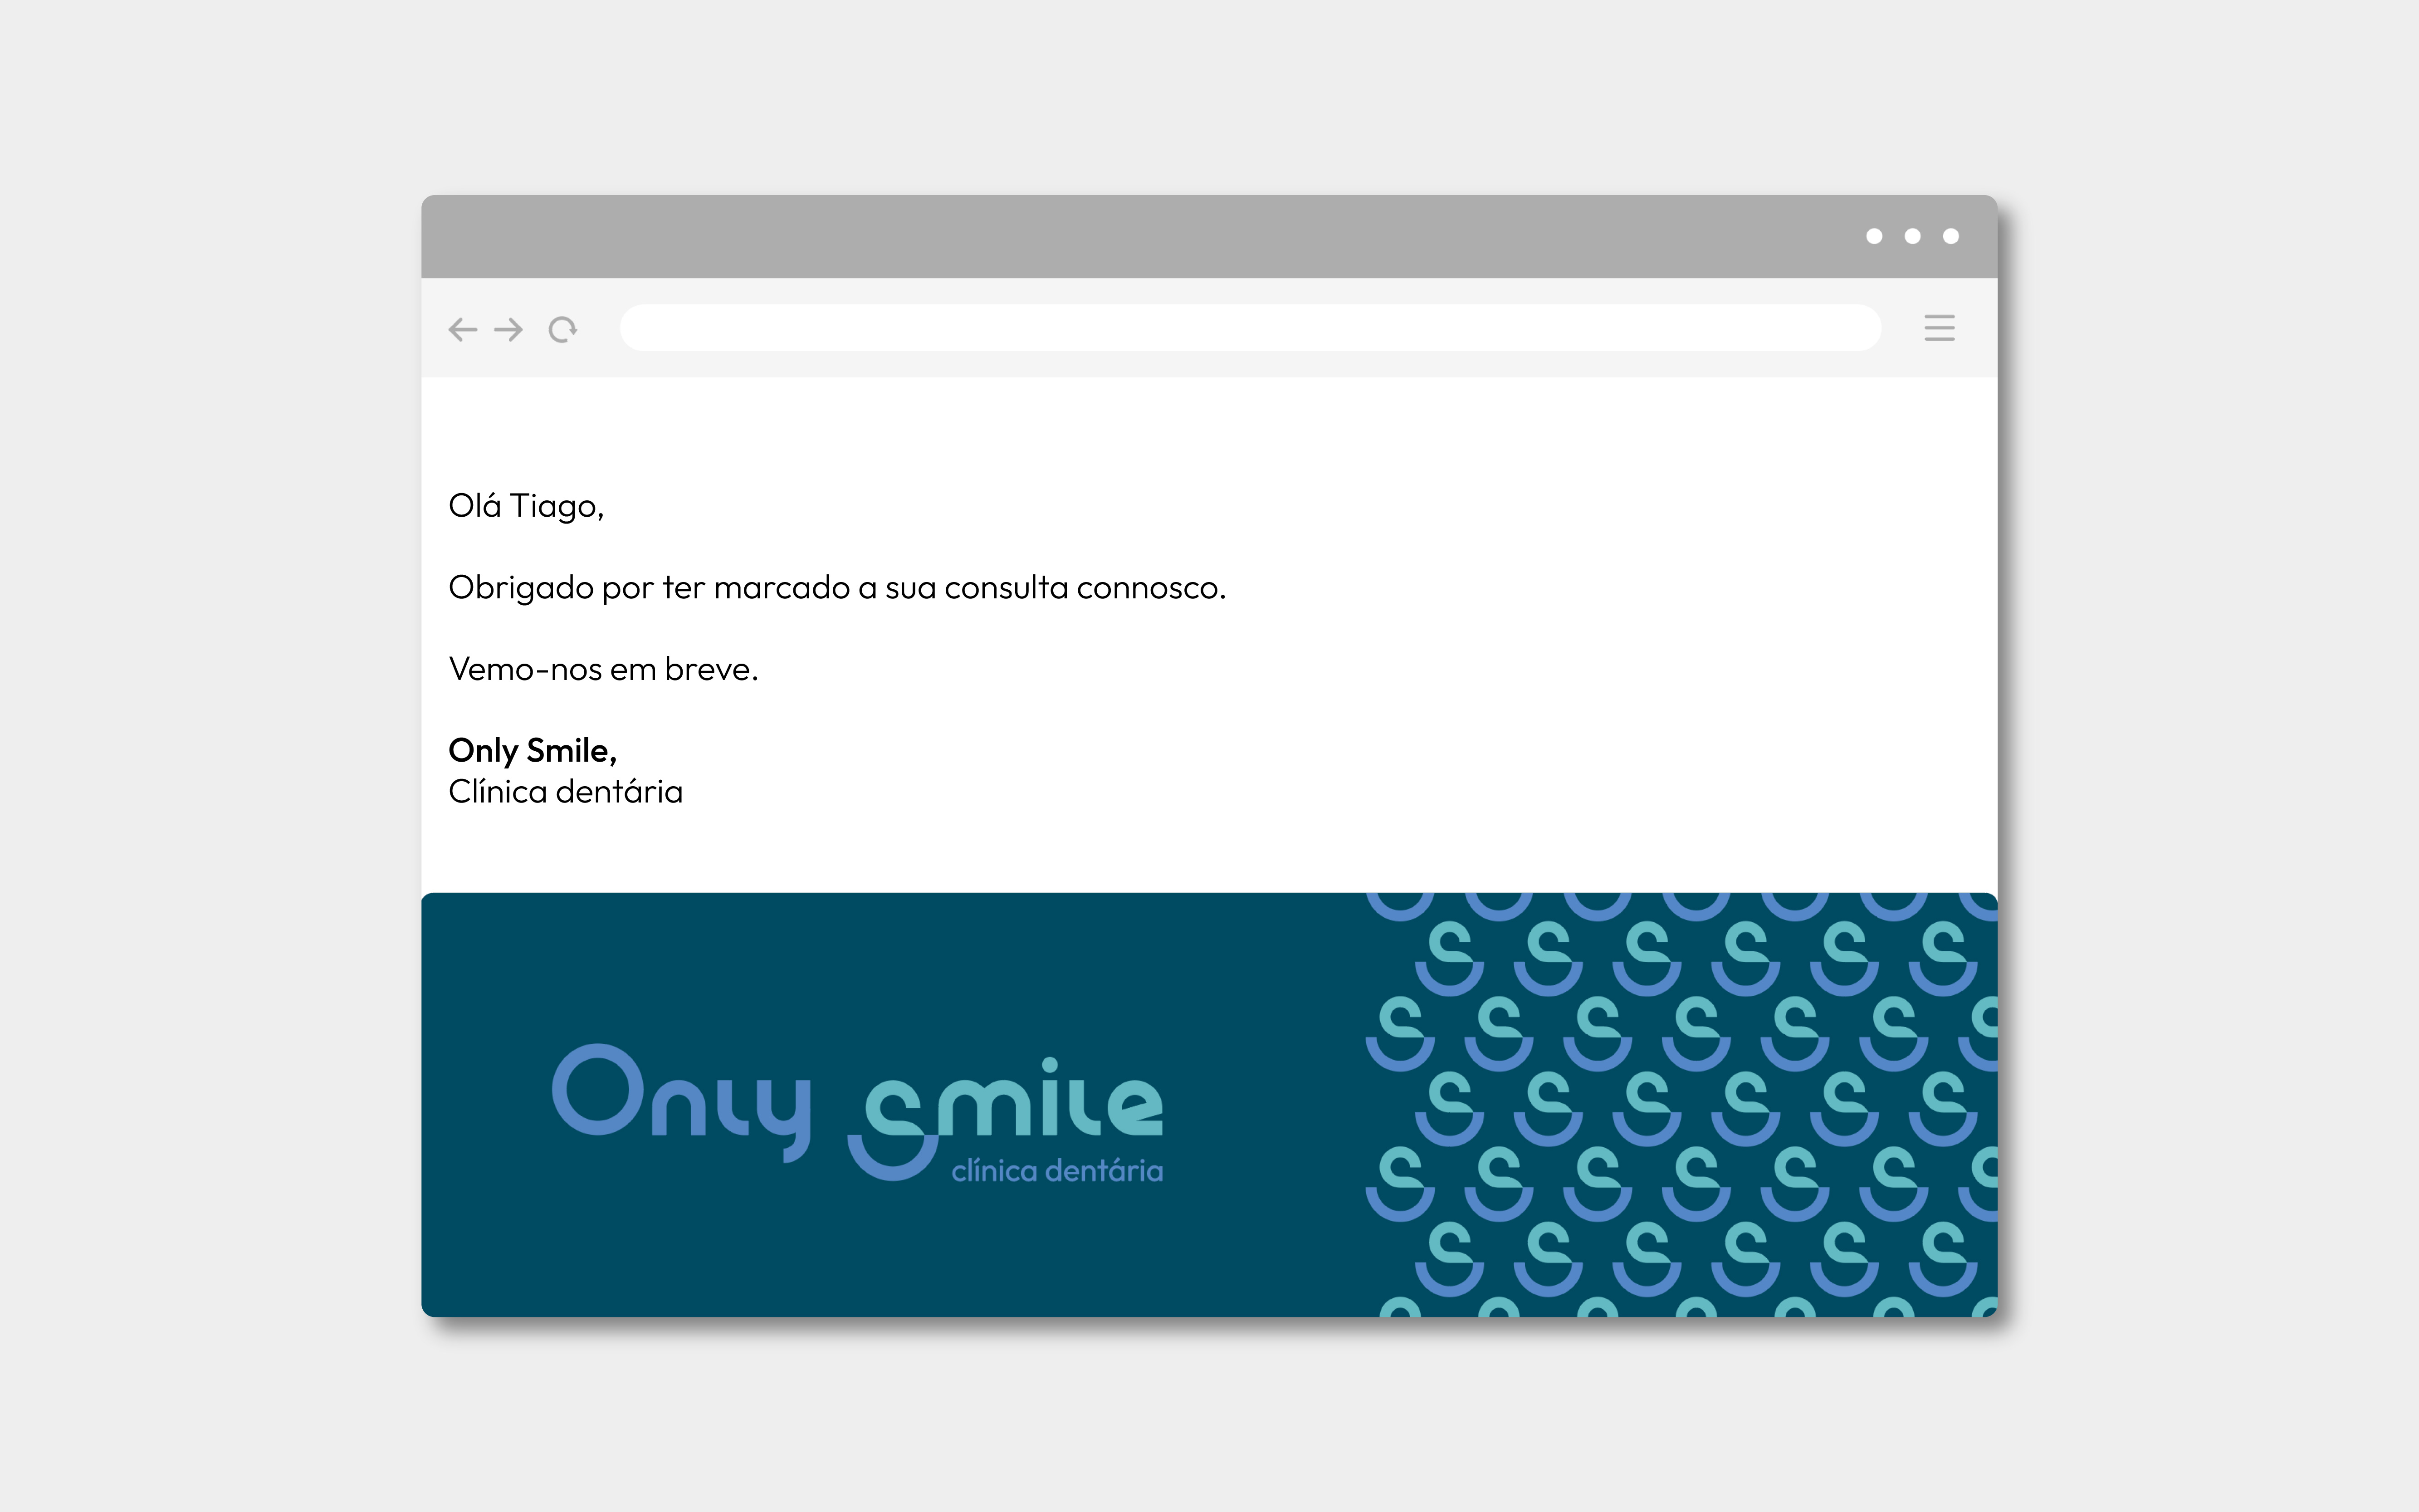Click the 'Vemo-nos em breve.' line
Screen dimensions: 2419x1512
[x=603, y=669]
